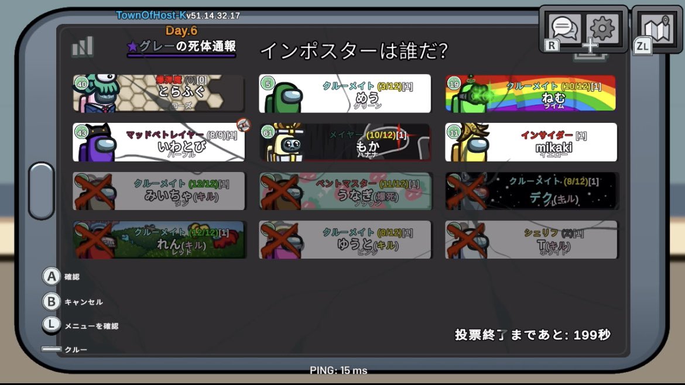Screen dimensions: 685x385
Task: Click the level 43 badge on いわとび
Action: pyautogui.click(x=82, y=132)
